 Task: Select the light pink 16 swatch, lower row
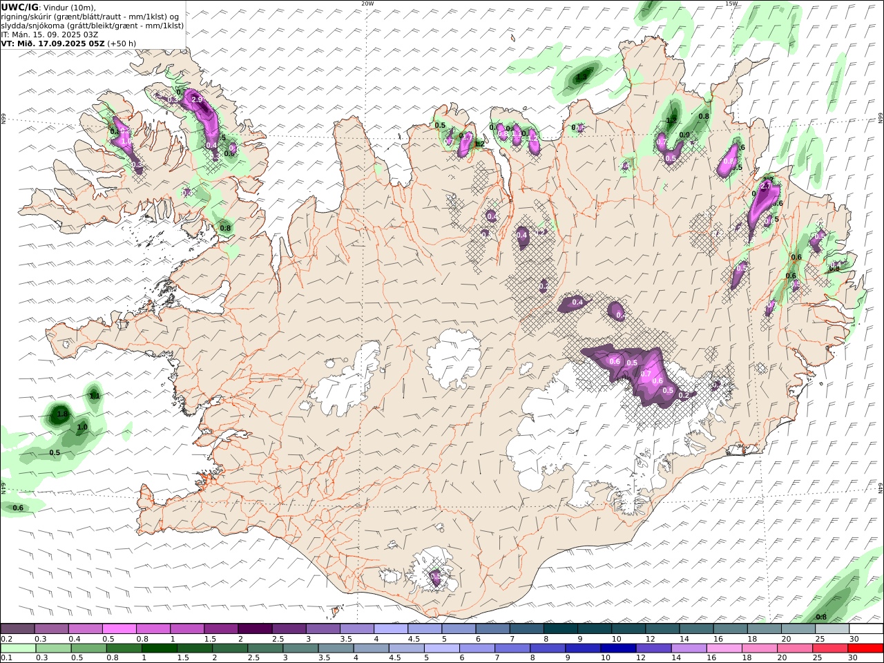coord(723,648)
